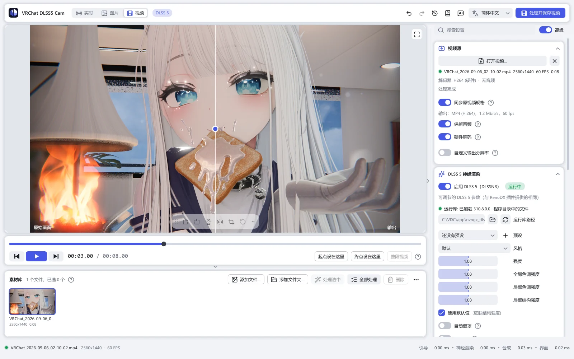
Task: Open the more options ellipsis in library
Action: click(416, 280)
